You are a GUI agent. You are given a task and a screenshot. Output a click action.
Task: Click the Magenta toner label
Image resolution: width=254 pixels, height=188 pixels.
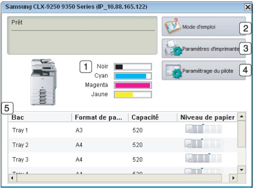[x=96, y=85]
